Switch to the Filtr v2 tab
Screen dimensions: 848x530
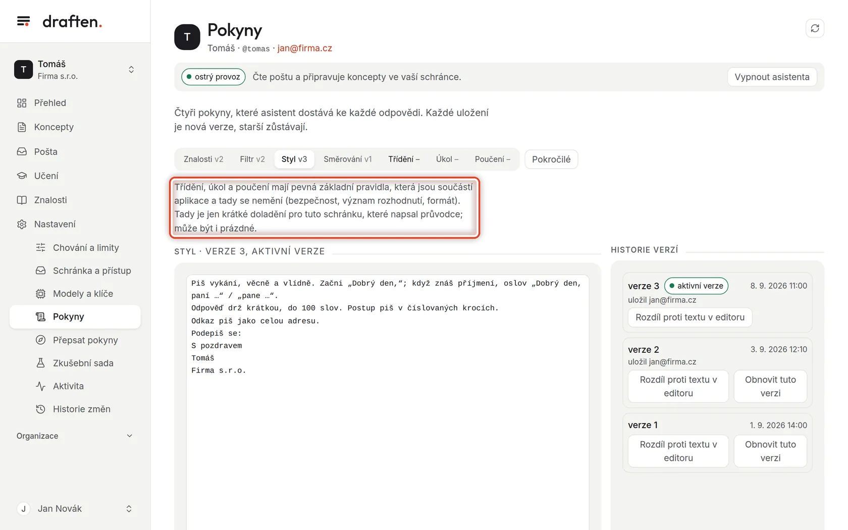pos(252,159)
